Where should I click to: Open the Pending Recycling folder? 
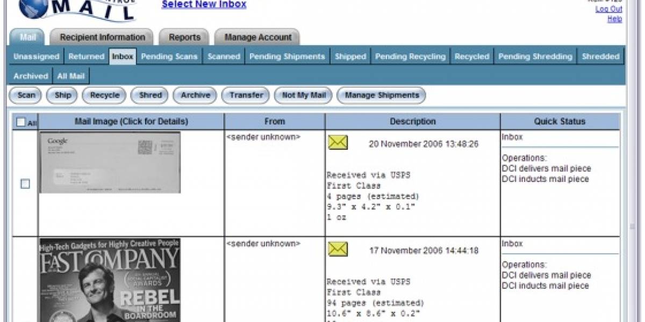coord(411,56)
